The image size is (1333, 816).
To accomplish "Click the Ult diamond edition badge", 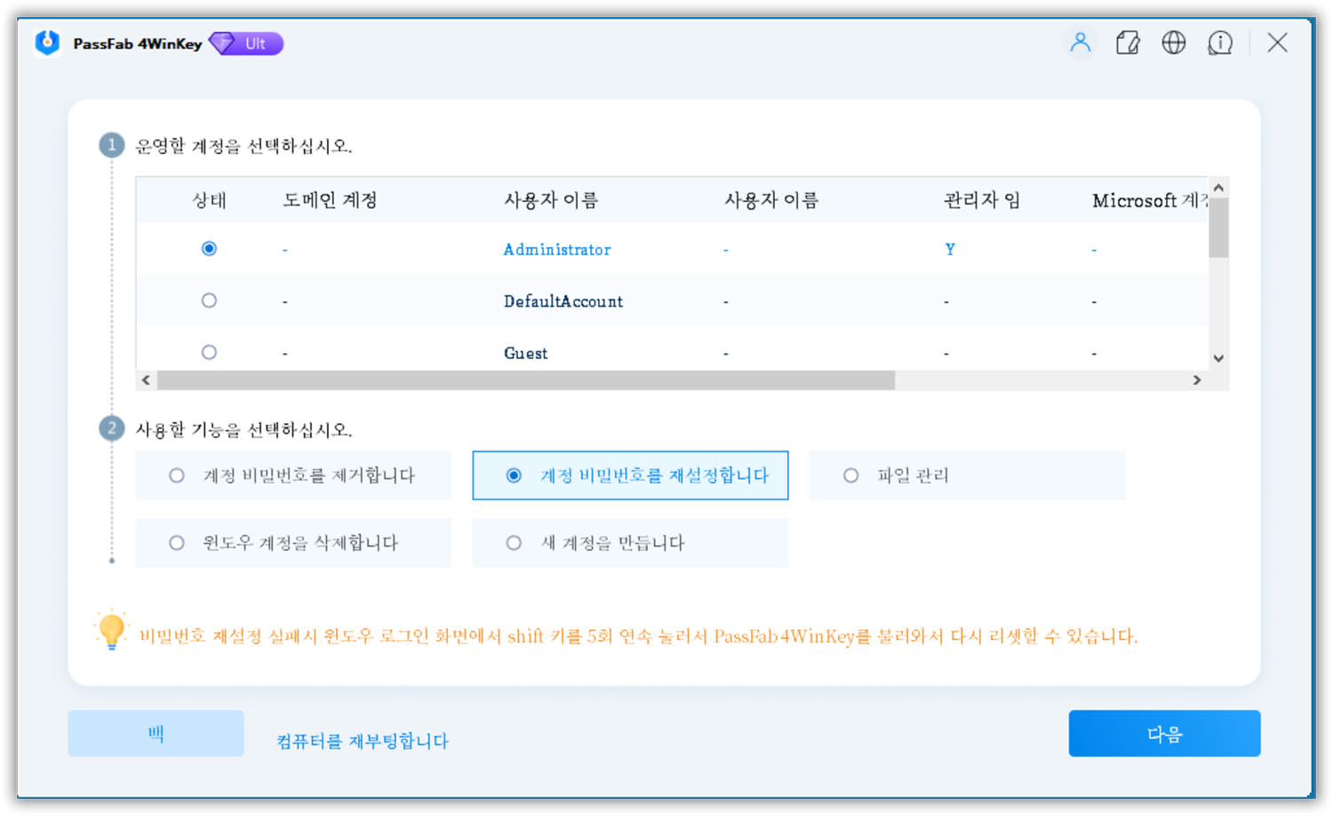I will 246,43.
